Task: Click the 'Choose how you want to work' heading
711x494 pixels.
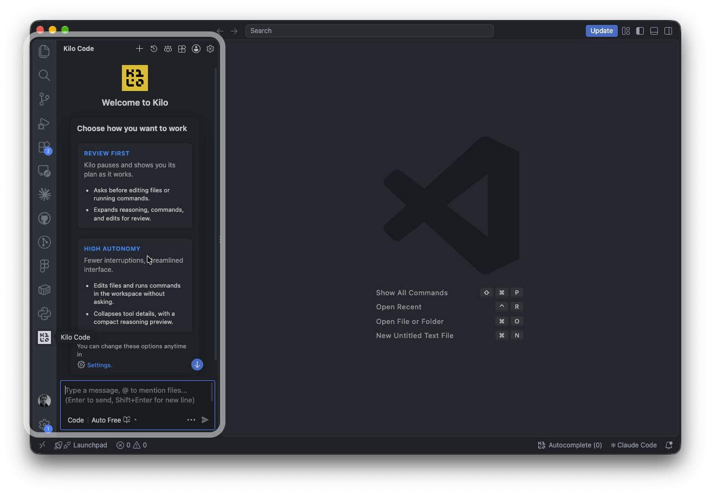Action: click(x=132, y=128)
